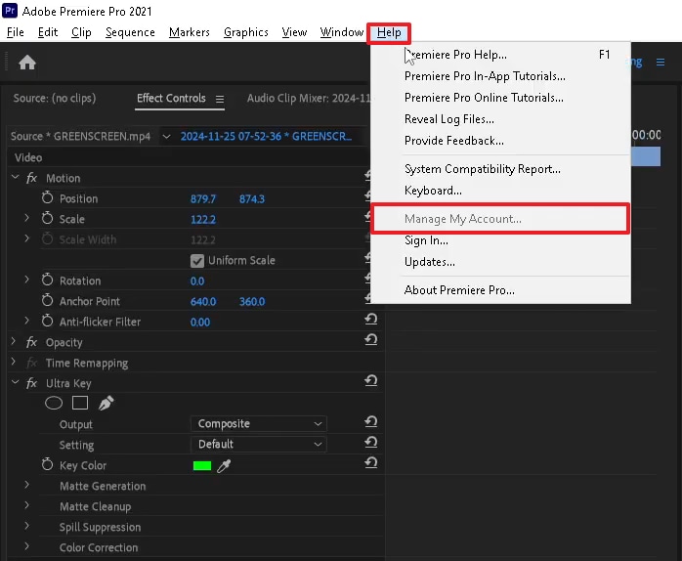
Task: Toggle the Ultra Key fx button
Action: (x=31, y=383)
